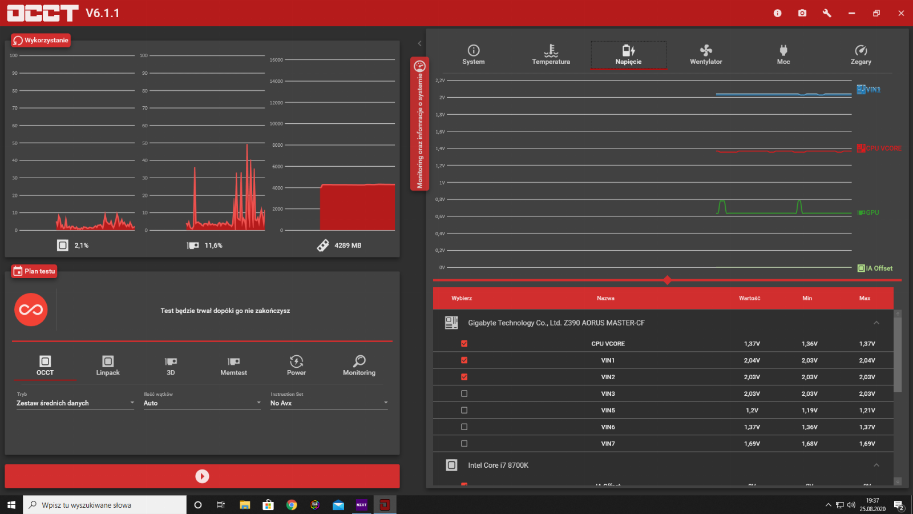This screenshot has width=913, height=514.
Task: Expand the Instruction Set dropdown
Action: click(x=329, y=403)
